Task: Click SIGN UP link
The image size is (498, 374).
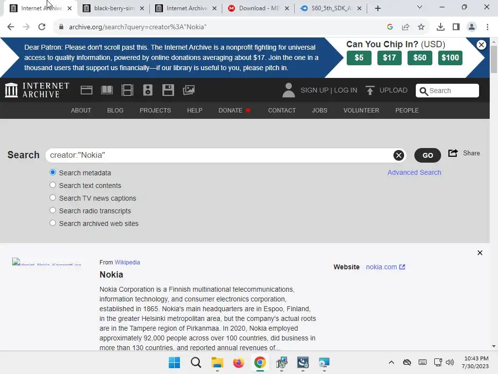Action: click(x=315, y=90)
